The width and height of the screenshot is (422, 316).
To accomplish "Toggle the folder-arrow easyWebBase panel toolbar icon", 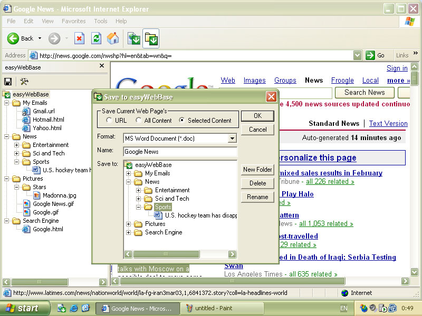I will (151, 38).
